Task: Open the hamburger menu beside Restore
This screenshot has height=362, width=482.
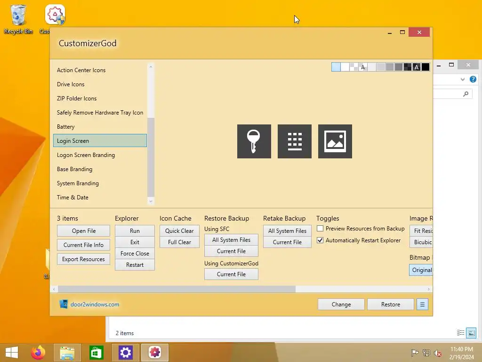Action: click(x=422, y=304)
